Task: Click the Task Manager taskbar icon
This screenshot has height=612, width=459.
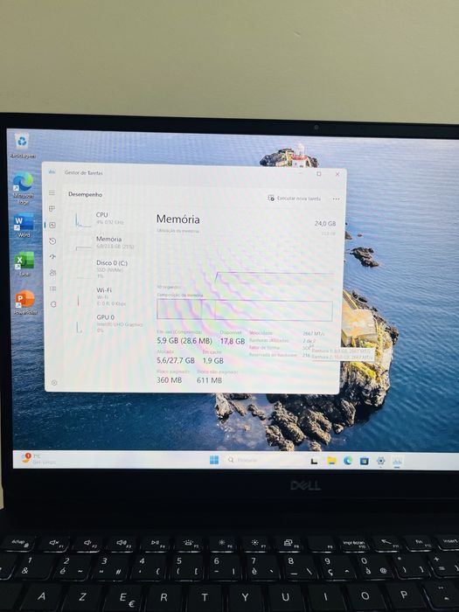Action: click(397, 462)
